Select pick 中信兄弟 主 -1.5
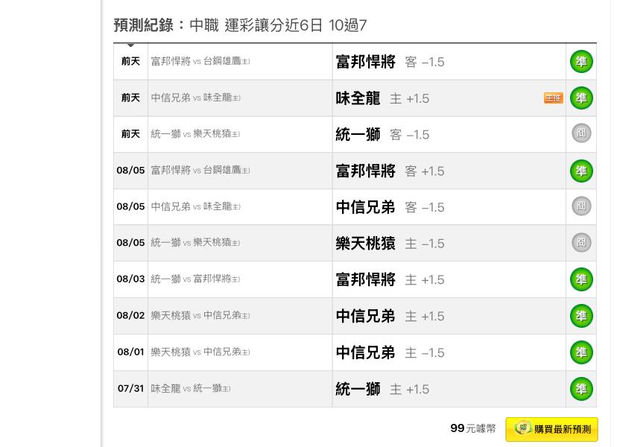The image size is (617, 447). pyautogui.click(x=390, y=352)
